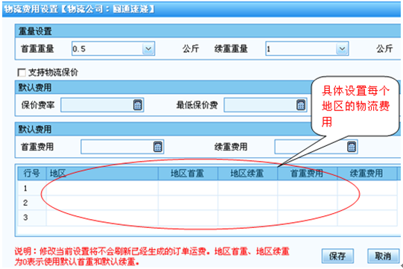Viewport: 403px width, 269px height.
Task: Click 地区首重 cell in row 2
Action: tap(188, 203)
